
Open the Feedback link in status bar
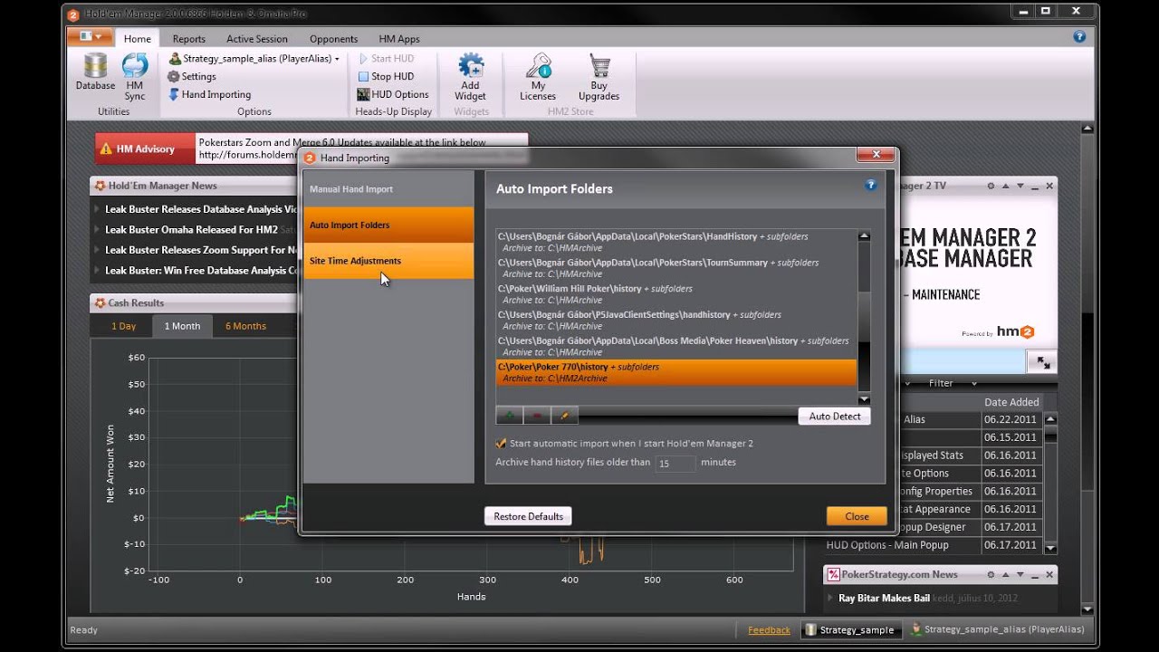(769, 630)
